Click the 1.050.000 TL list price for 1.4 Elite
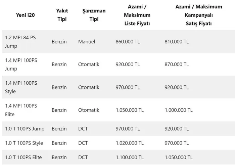This screenshot has height=165, width=235. tap(130, 110)
